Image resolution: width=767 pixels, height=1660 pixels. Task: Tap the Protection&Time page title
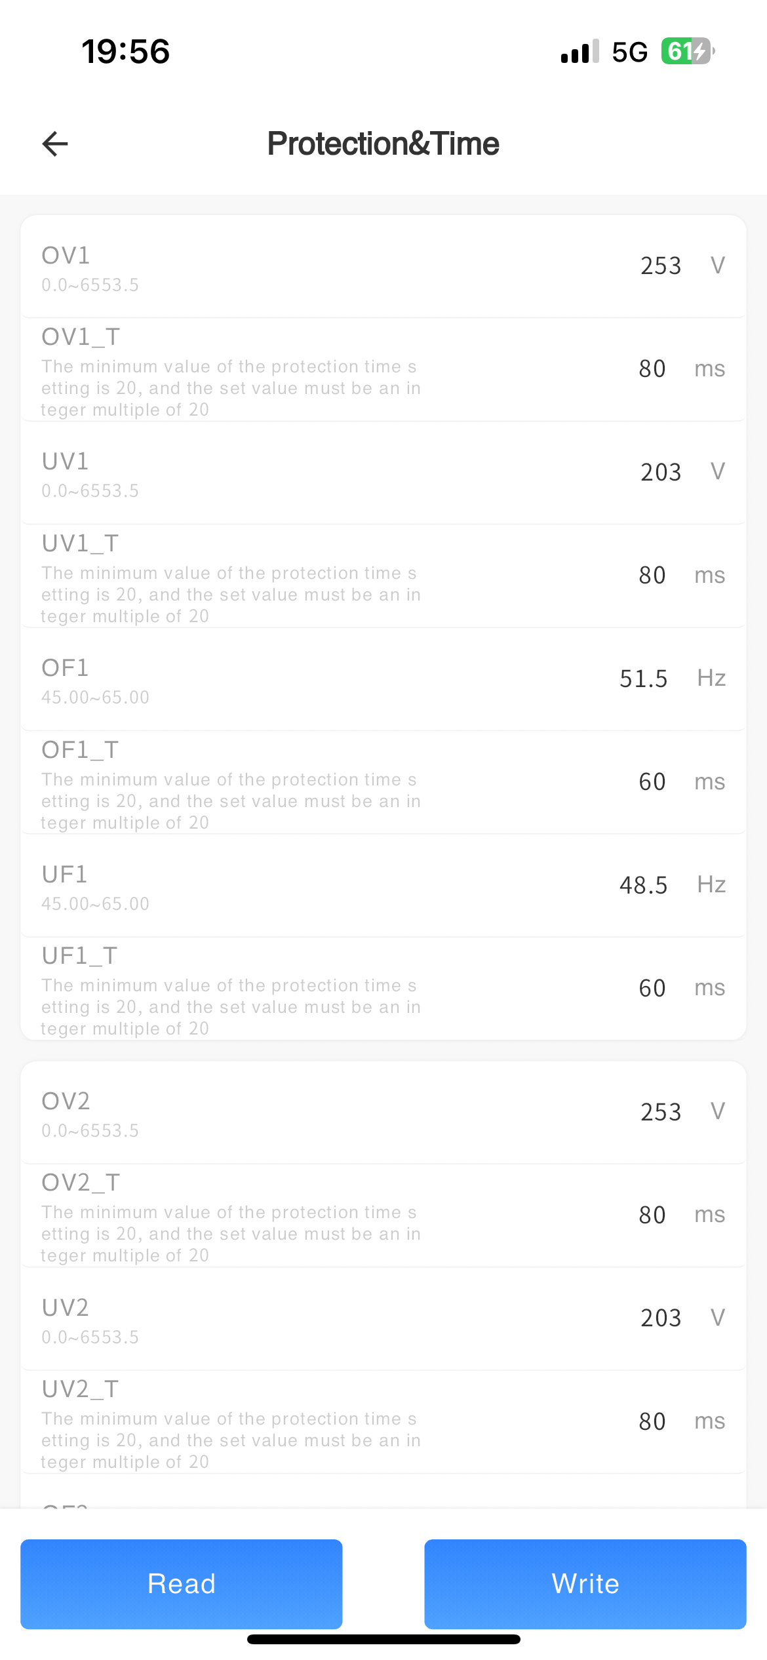point(383,144)
